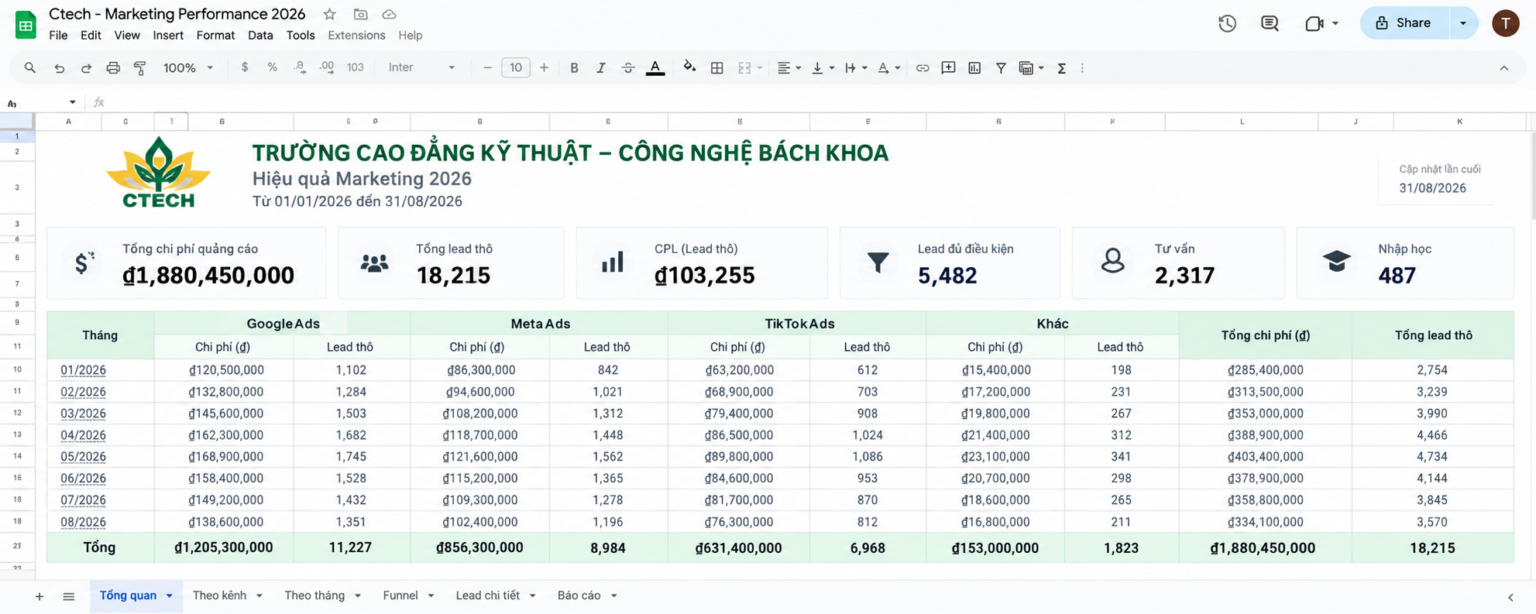Open the zoom level dropdown
The height and width of the screenshot is (614, 1536).
click(188, 68)
